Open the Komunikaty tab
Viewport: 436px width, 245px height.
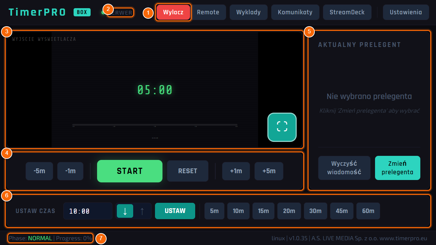[x=295, y=12]
